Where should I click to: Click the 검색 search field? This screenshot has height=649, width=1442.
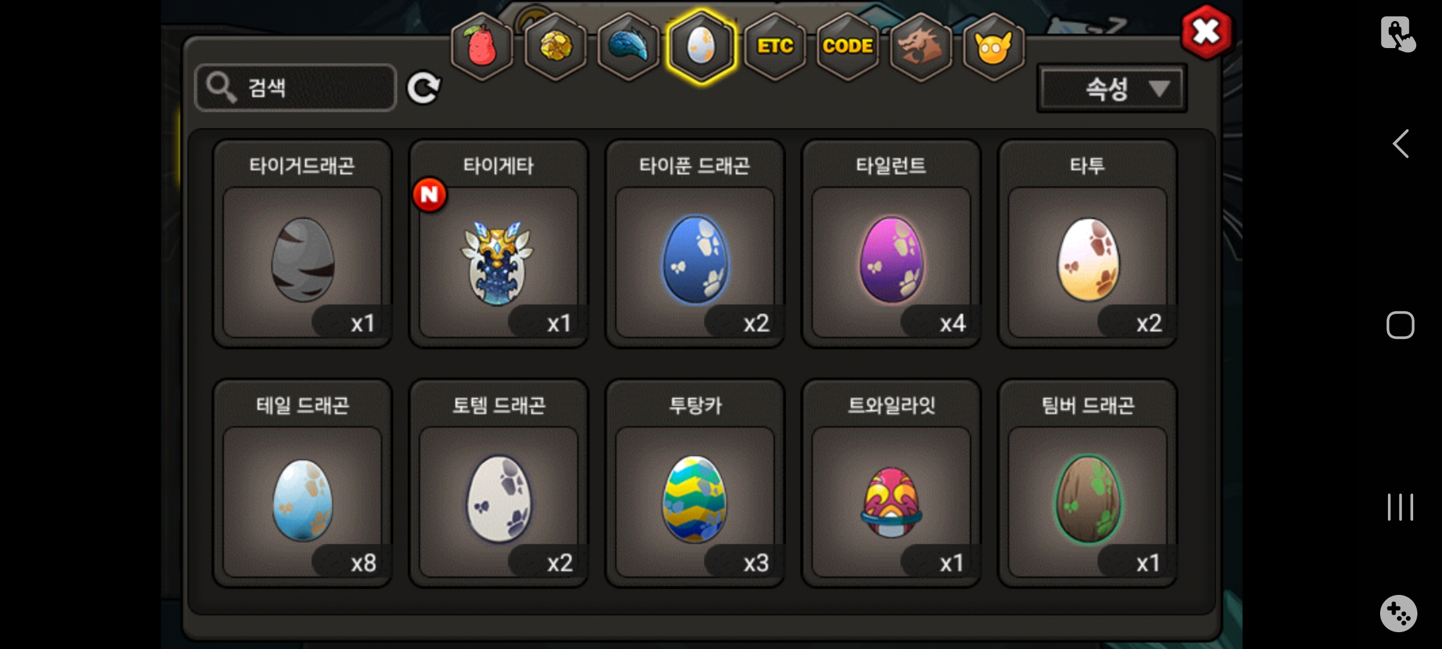pos(296,88)
